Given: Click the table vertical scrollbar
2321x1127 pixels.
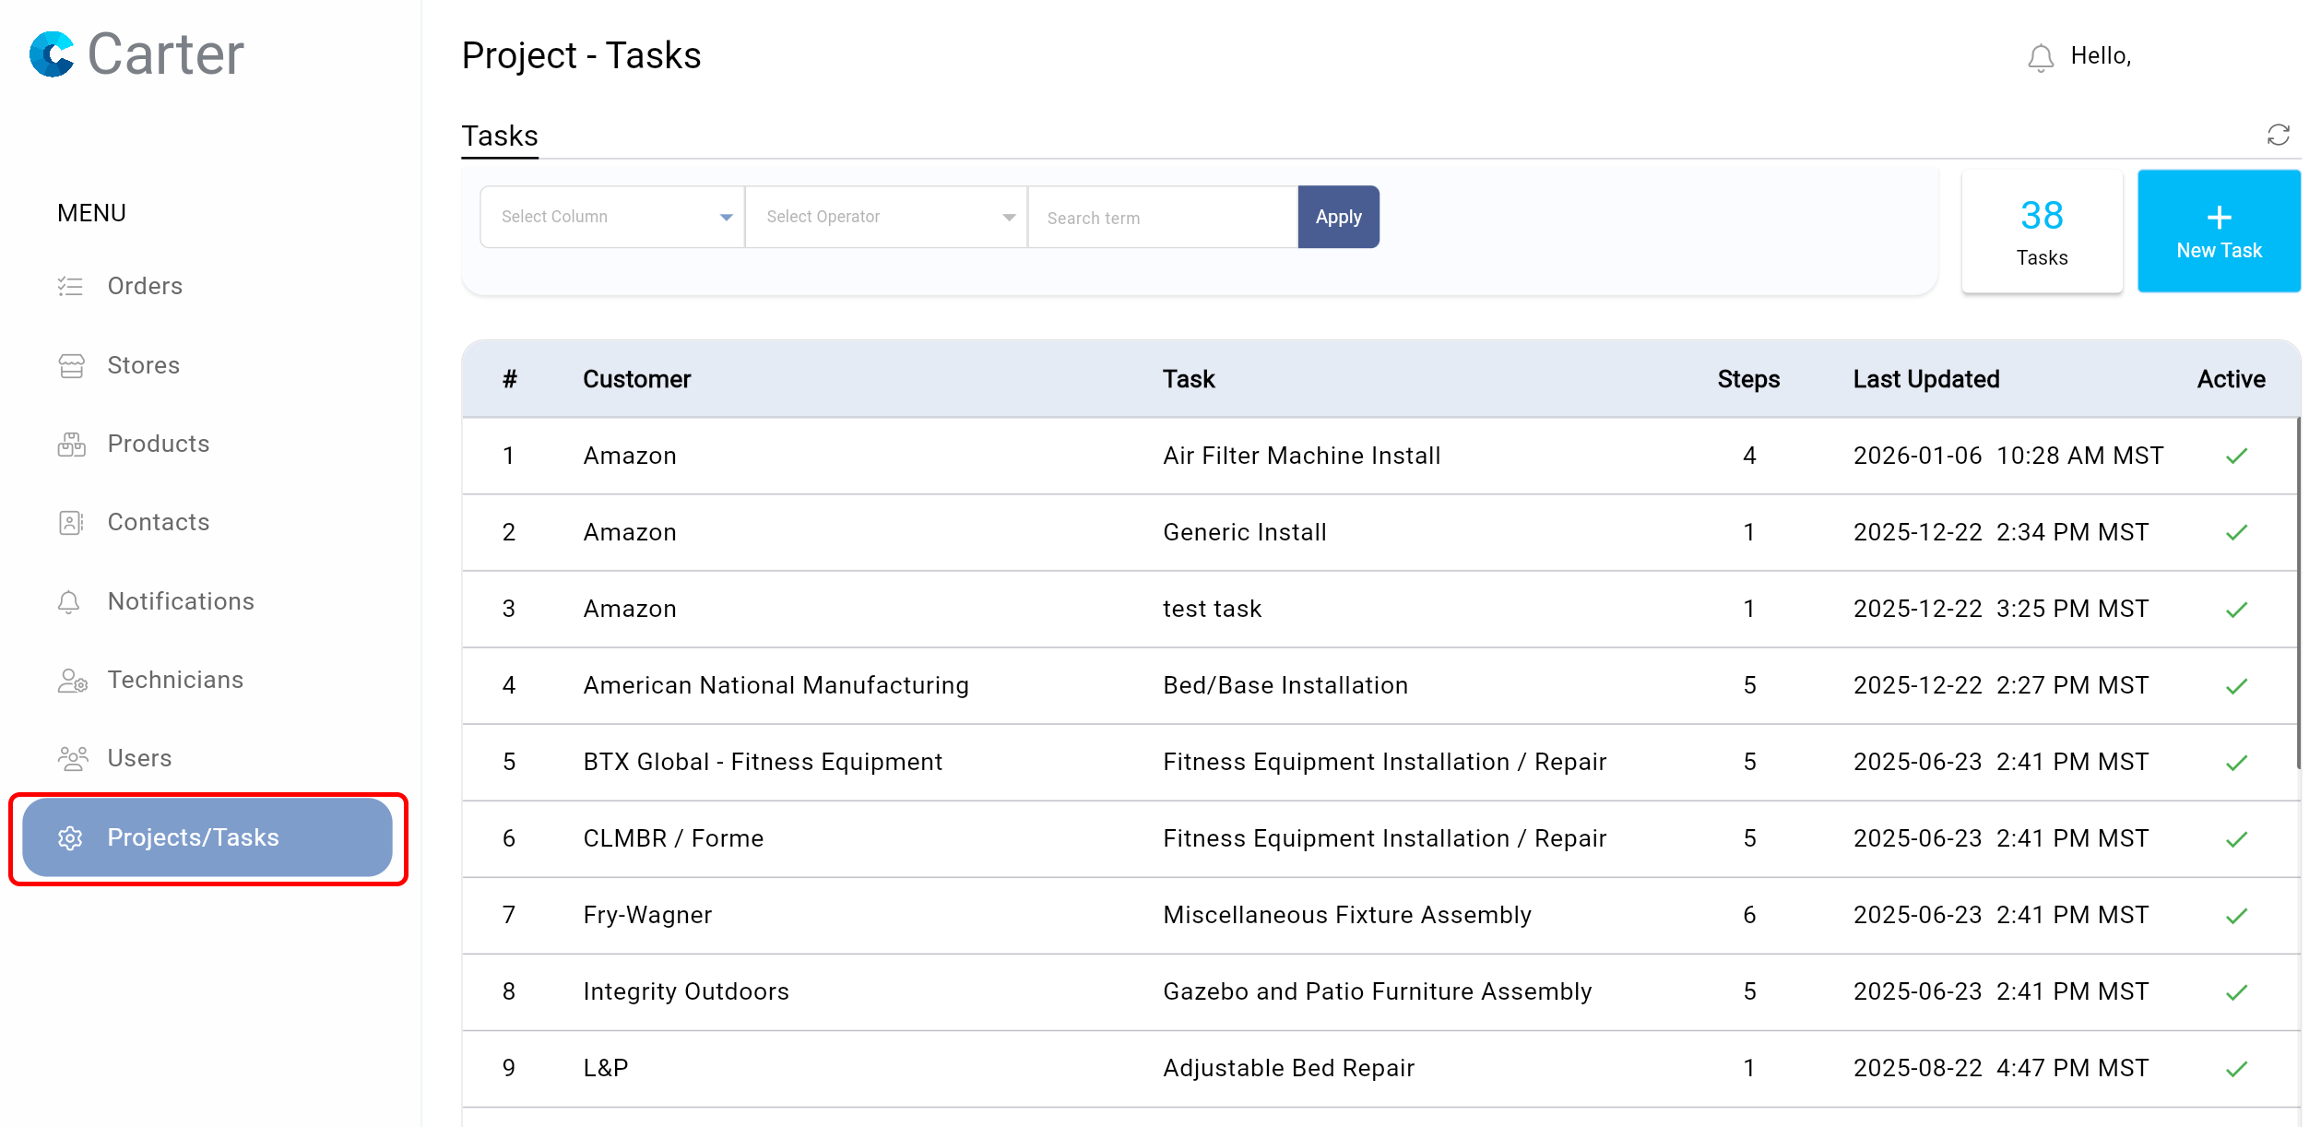Looking at the screenshot, I should 2298,590.
